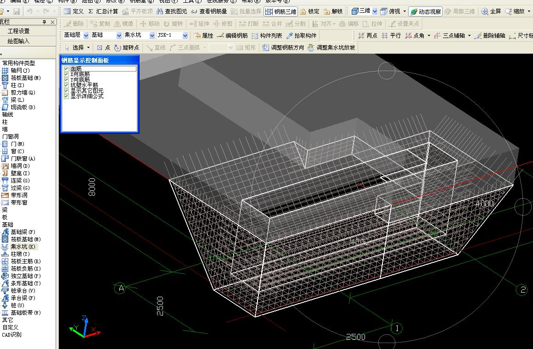The width and height of the screenshot is (533, 349).
Task: Open the JSK-1 component dropdown
Action: (x=185, y=35)
